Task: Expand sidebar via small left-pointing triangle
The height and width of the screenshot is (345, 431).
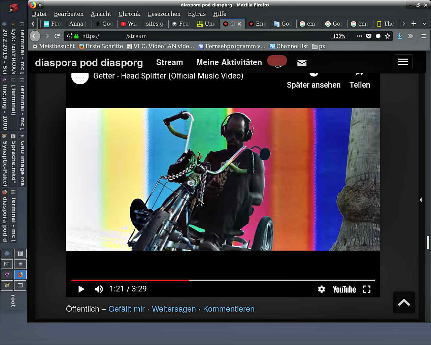Action: (x=421, y=200)
